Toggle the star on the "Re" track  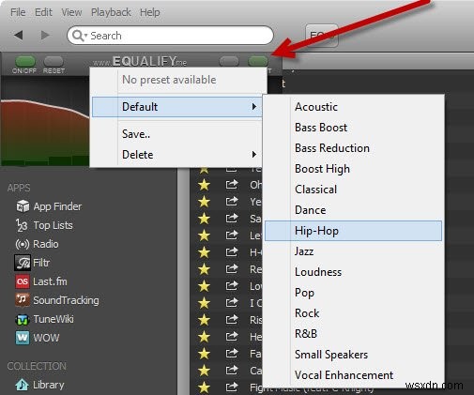tap(204, 269)
